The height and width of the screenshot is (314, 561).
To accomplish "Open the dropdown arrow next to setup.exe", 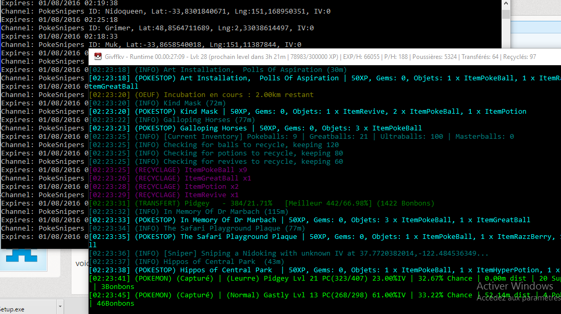I will click(60, 307).
